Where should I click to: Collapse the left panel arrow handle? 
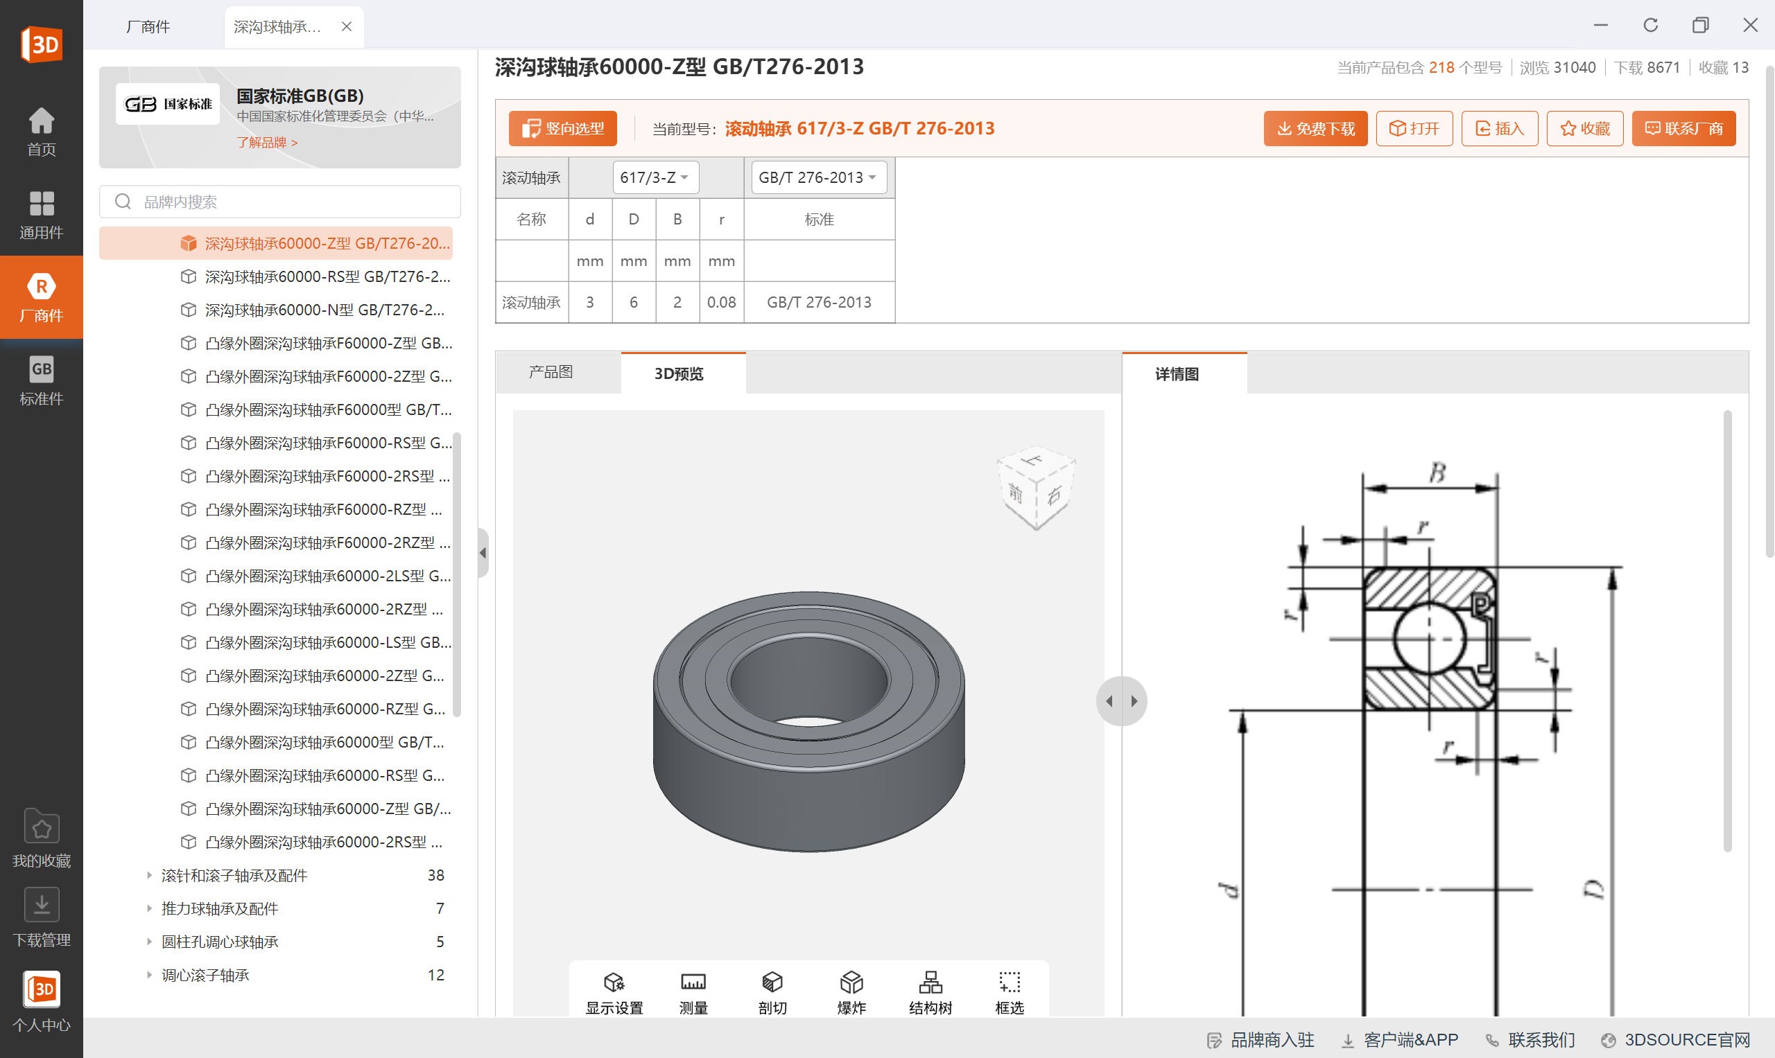click(483, 552)
